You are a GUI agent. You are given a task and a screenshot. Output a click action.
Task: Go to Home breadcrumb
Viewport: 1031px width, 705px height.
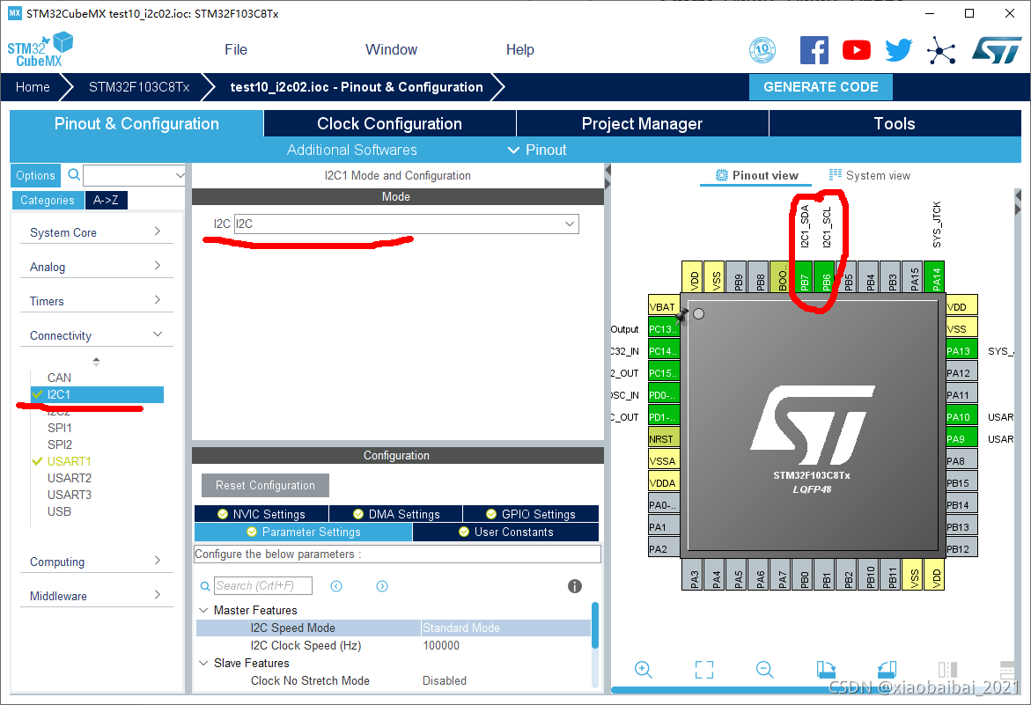[33, 87]
